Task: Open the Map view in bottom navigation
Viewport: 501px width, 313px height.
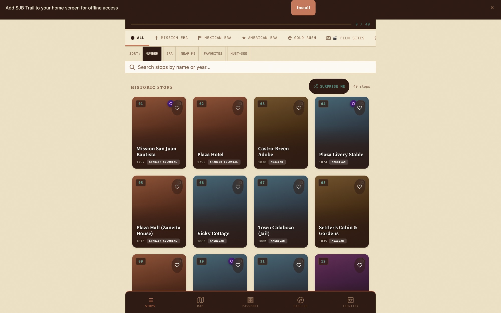Action: (200, 302)
